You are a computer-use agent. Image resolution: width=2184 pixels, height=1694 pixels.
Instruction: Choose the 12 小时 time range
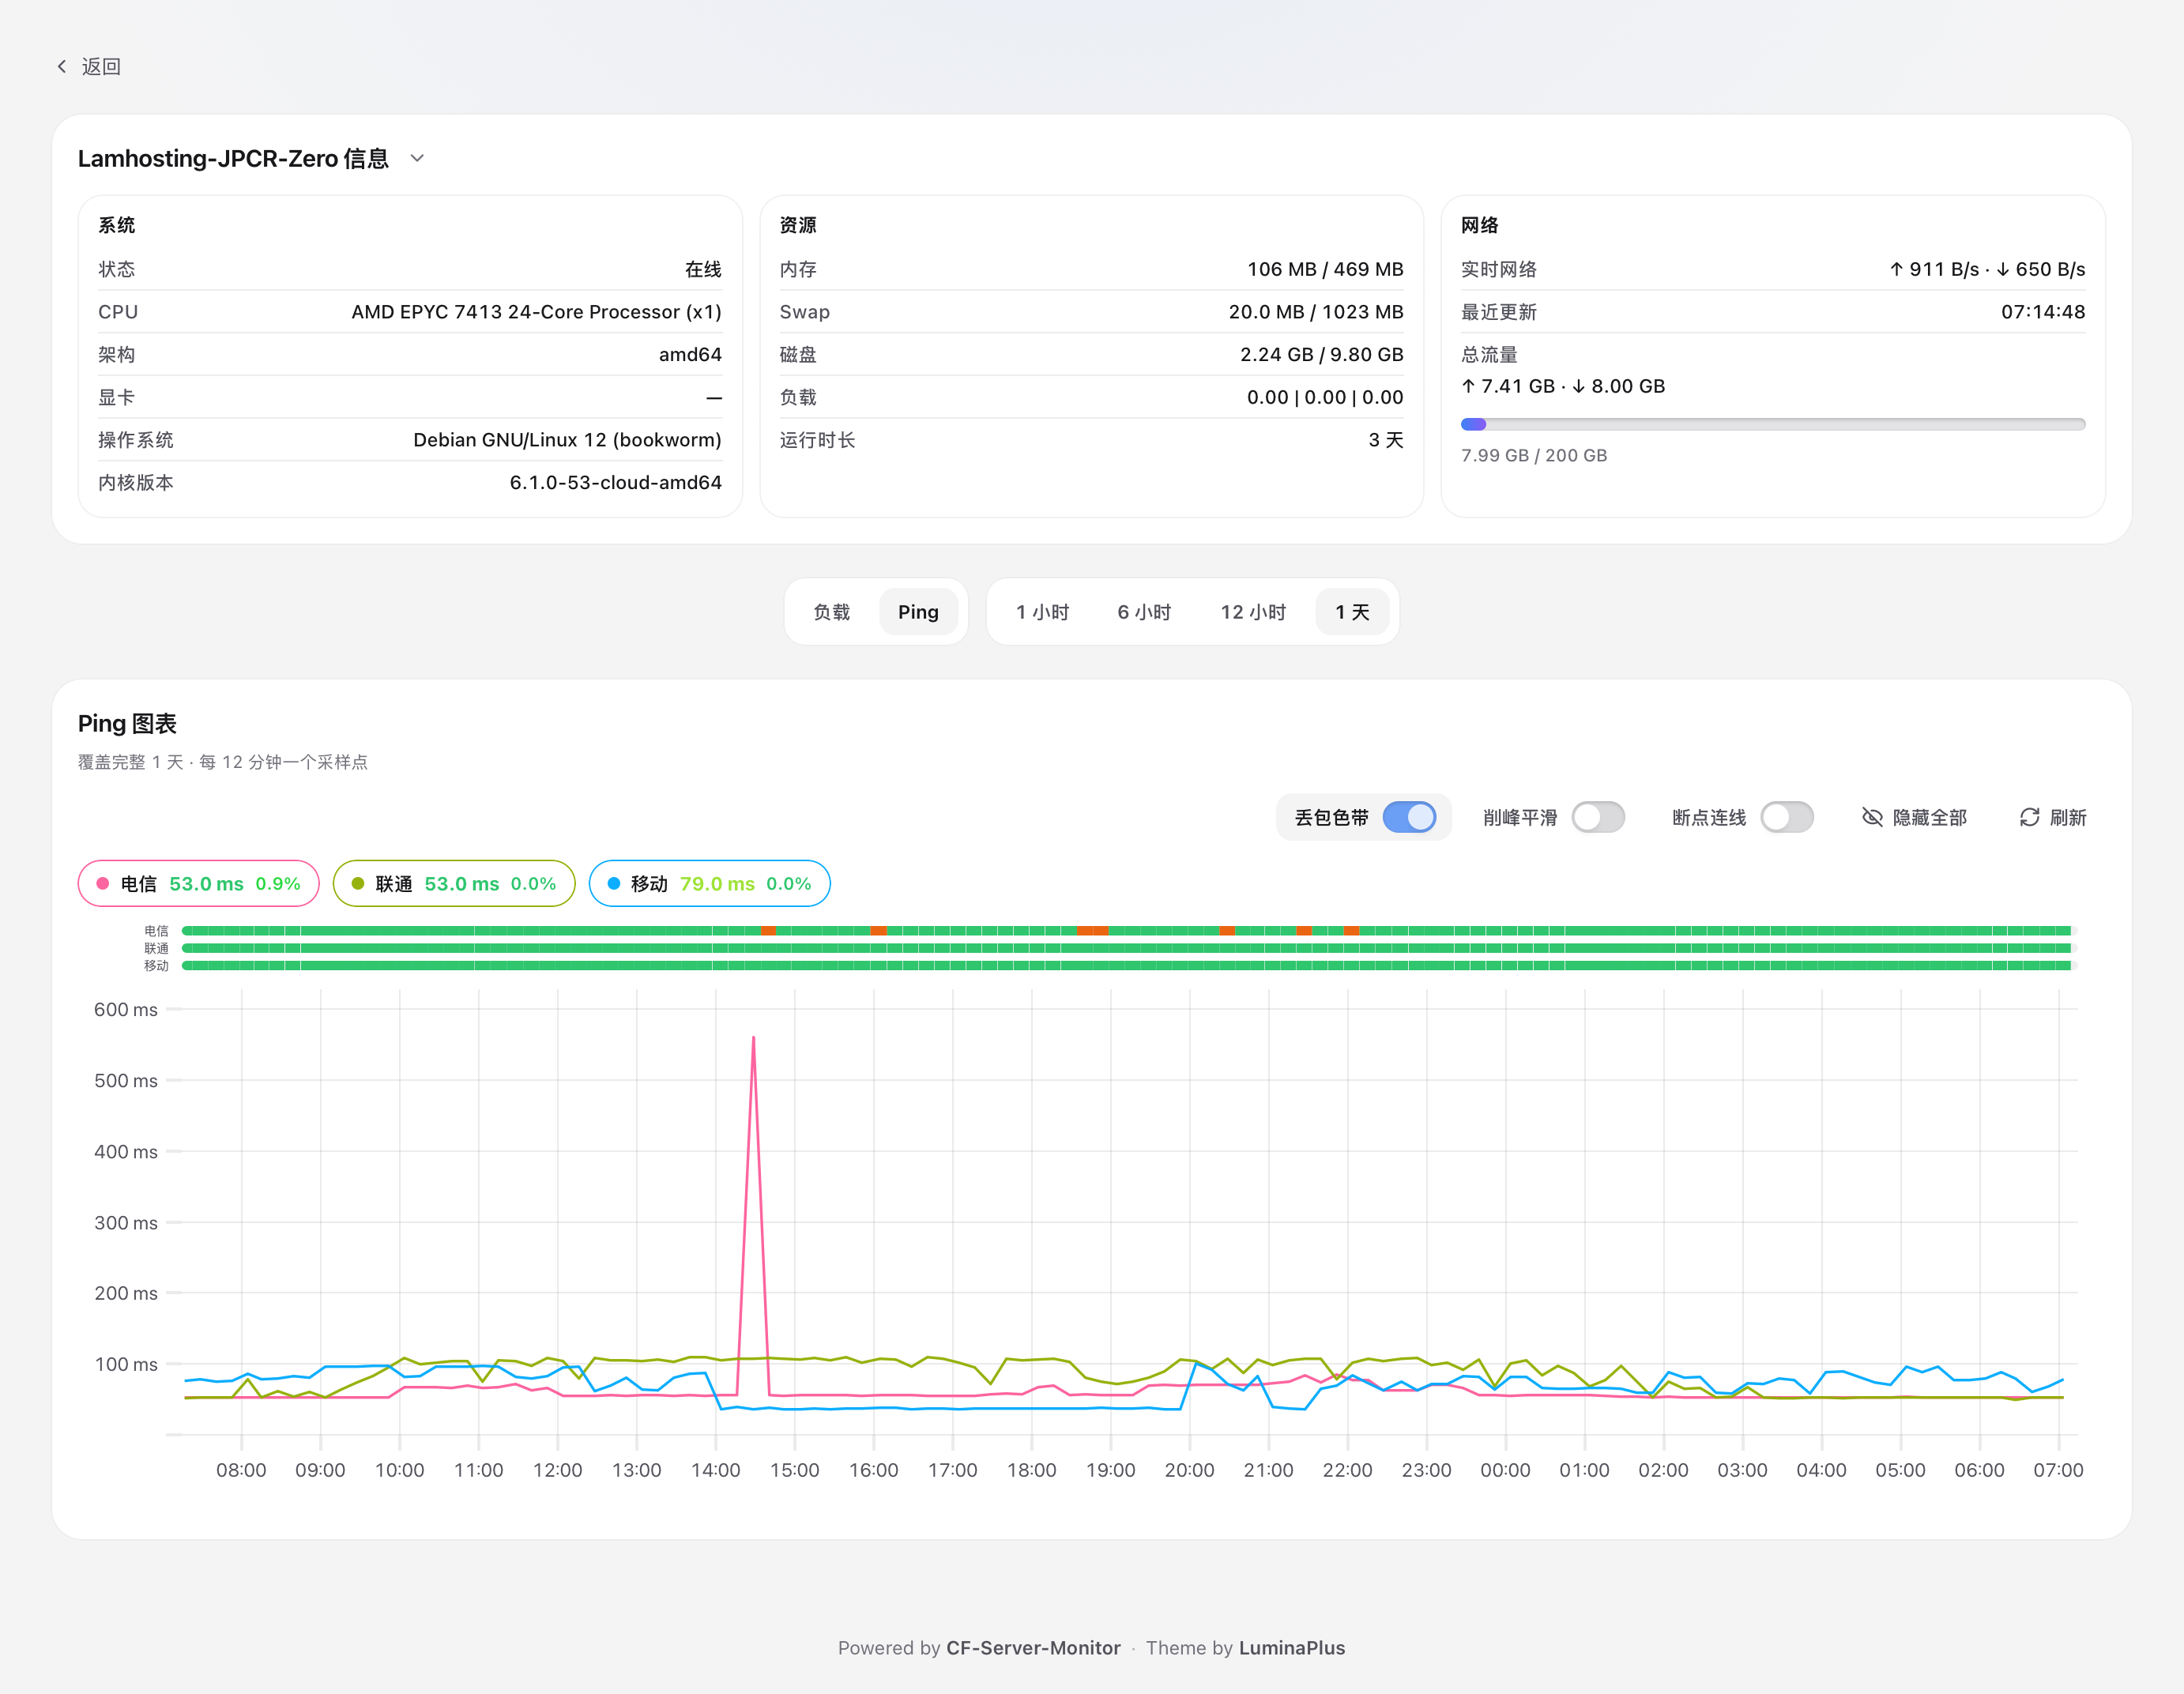click(1253, 612)
